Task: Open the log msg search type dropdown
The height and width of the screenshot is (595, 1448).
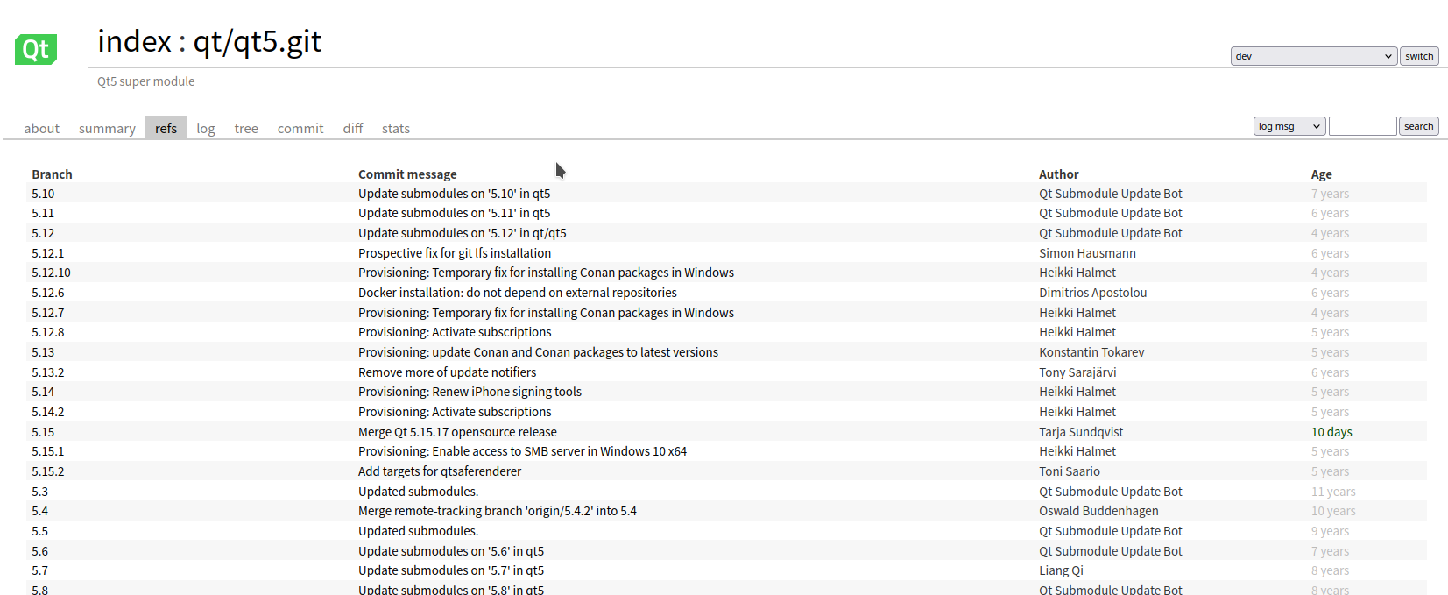Action: point(1289,126)
